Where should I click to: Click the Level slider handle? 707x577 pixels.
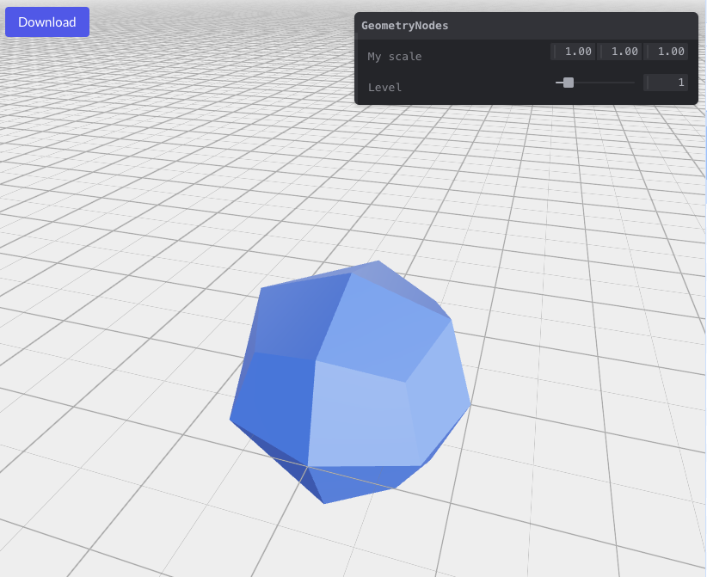(569, 83)
